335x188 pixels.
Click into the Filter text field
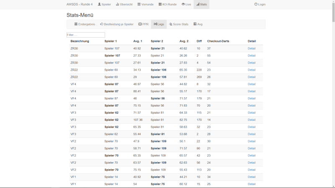[x=86, y=35]
